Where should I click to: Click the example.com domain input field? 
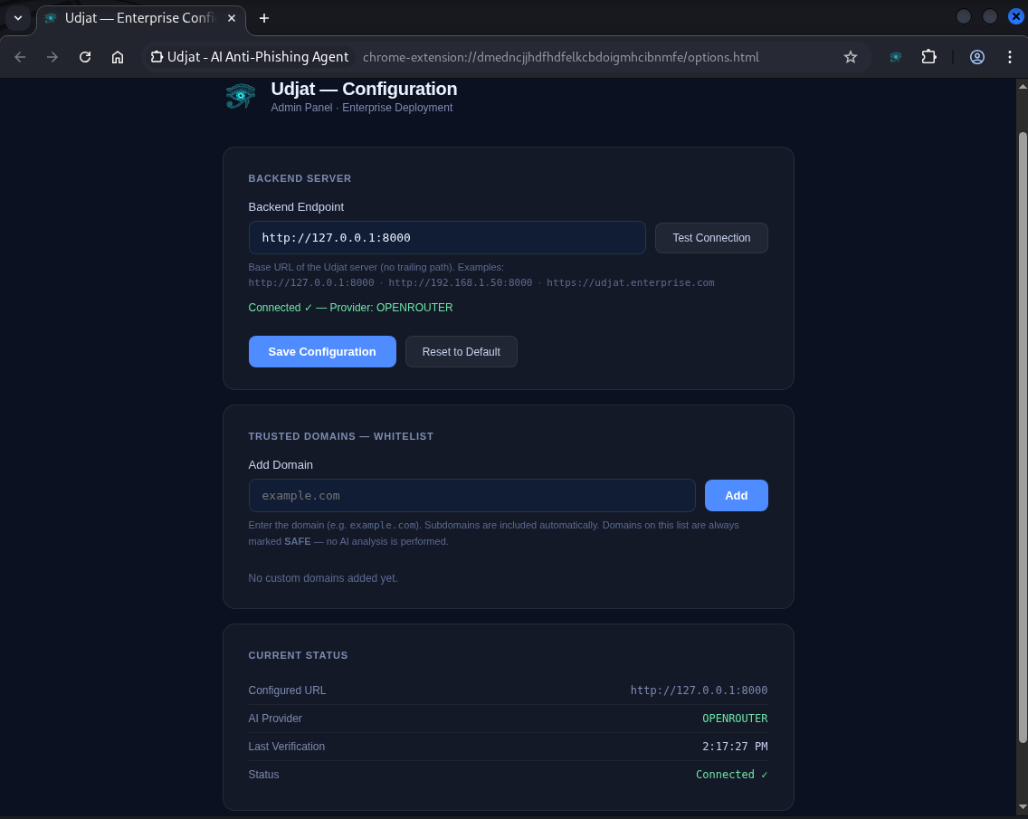471,495
